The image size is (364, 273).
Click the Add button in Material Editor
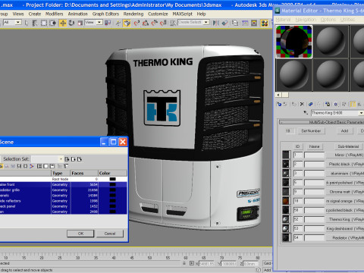(344, 130)
